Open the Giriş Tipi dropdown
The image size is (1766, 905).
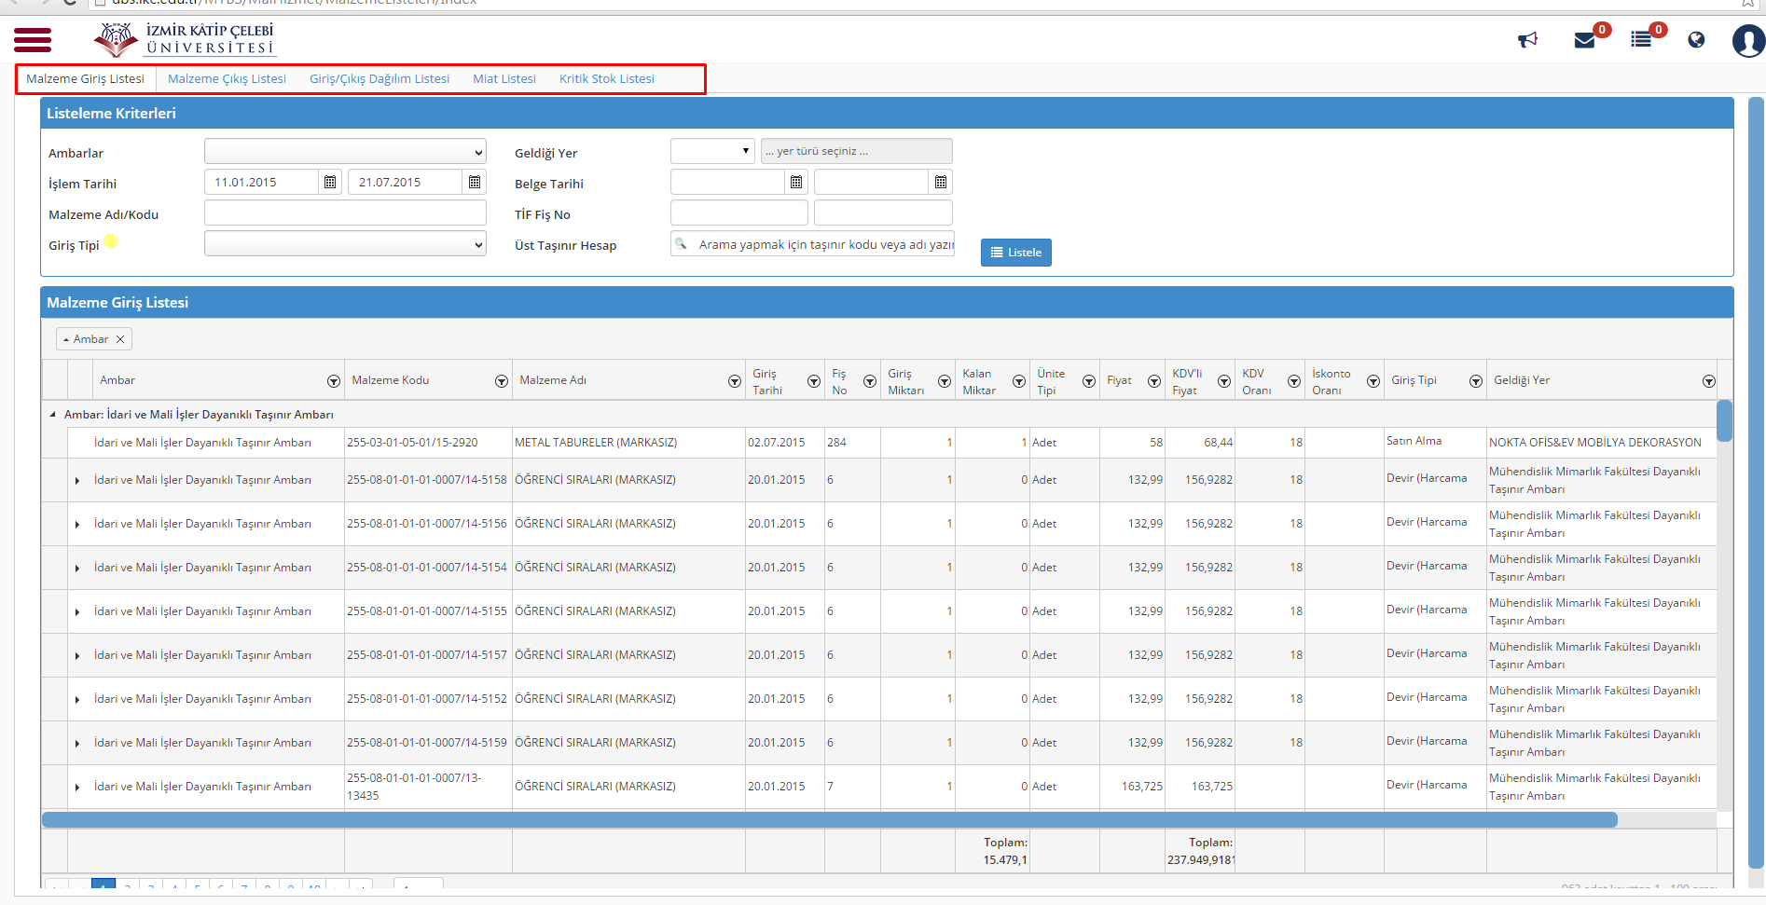tap(345, 244)
